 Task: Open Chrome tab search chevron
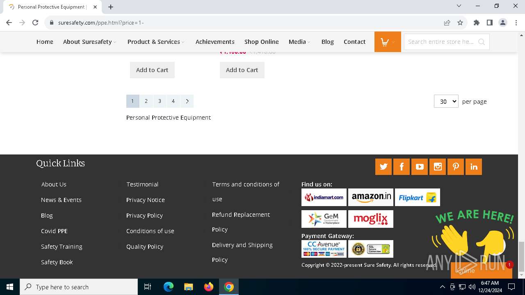(x=459, y=6)
